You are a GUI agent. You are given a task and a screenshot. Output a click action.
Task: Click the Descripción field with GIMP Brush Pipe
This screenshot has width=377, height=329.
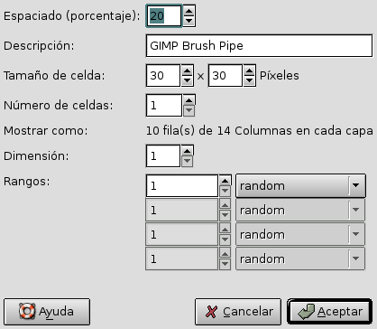tap(259, 46)
